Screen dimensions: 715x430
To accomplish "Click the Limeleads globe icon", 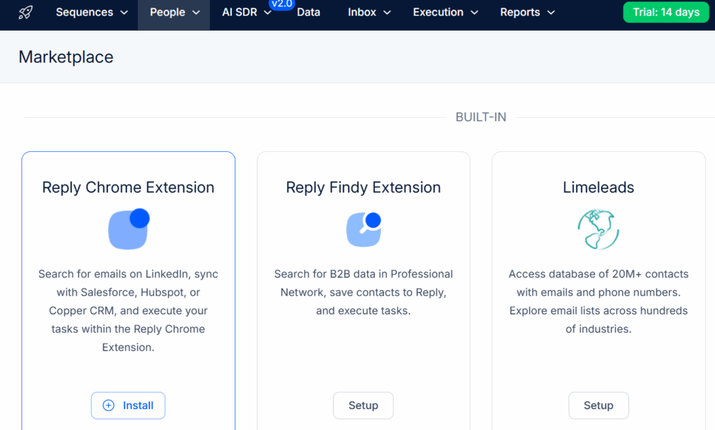I will click(598, 229).
